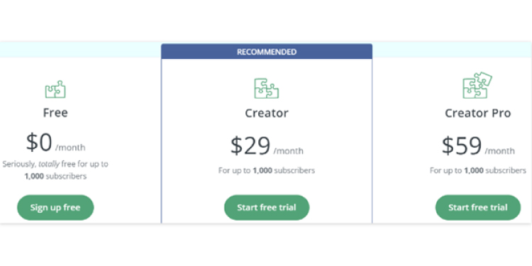Click '1,000 subscribers' line in Free plan
The height and width of the screenshot is (266, 532).
tap(55, 177)
